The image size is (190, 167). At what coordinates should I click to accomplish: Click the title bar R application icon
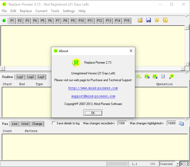[4, 4]
